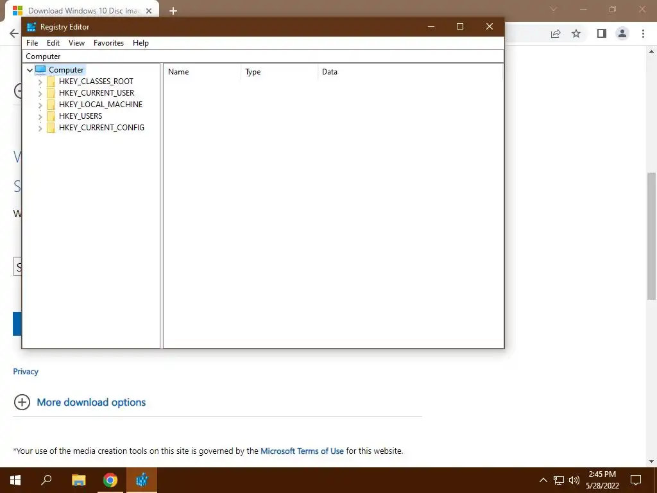Select the Computer icon in the tree
The height and width of the screenshot is (493, 657).
[x=40, y=70]
